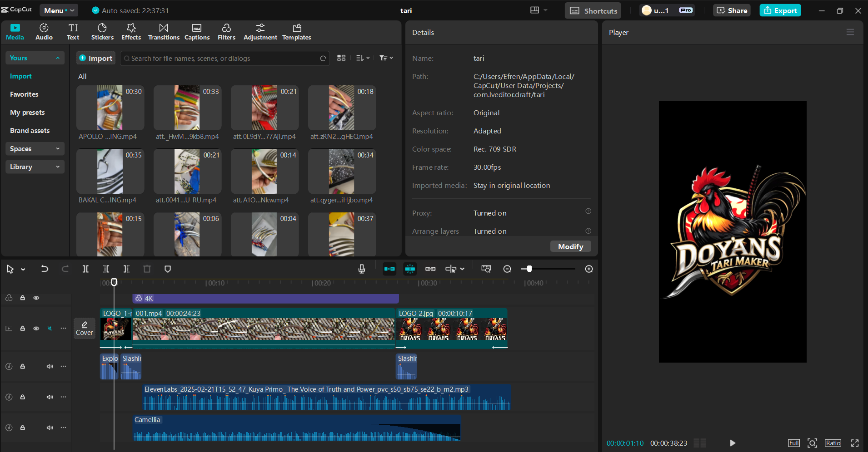
Task: Click the fullscreen player icon
Action: point(854,443)
